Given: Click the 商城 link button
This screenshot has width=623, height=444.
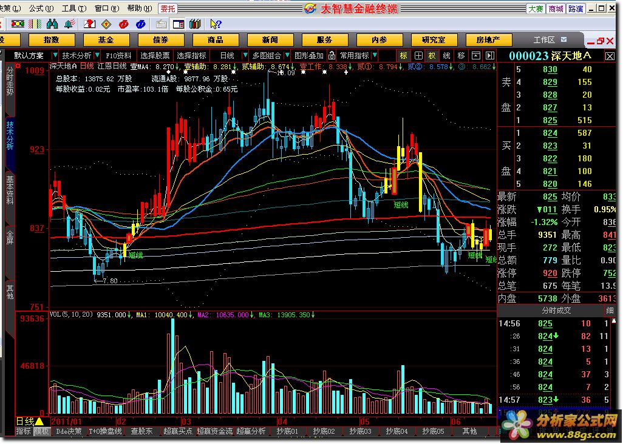Looking at the screenshot, I should coord(556,8).
